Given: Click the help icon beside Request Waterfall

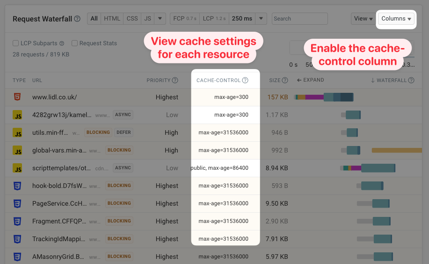Looking at the screenshot, I should 77,19.
